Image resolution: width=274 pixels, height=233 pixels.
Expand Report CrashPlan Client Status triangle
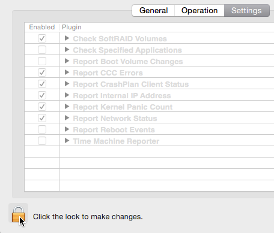tap(67, 84)
